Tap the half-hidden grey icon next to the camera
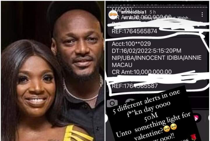 tap(131, 101)
